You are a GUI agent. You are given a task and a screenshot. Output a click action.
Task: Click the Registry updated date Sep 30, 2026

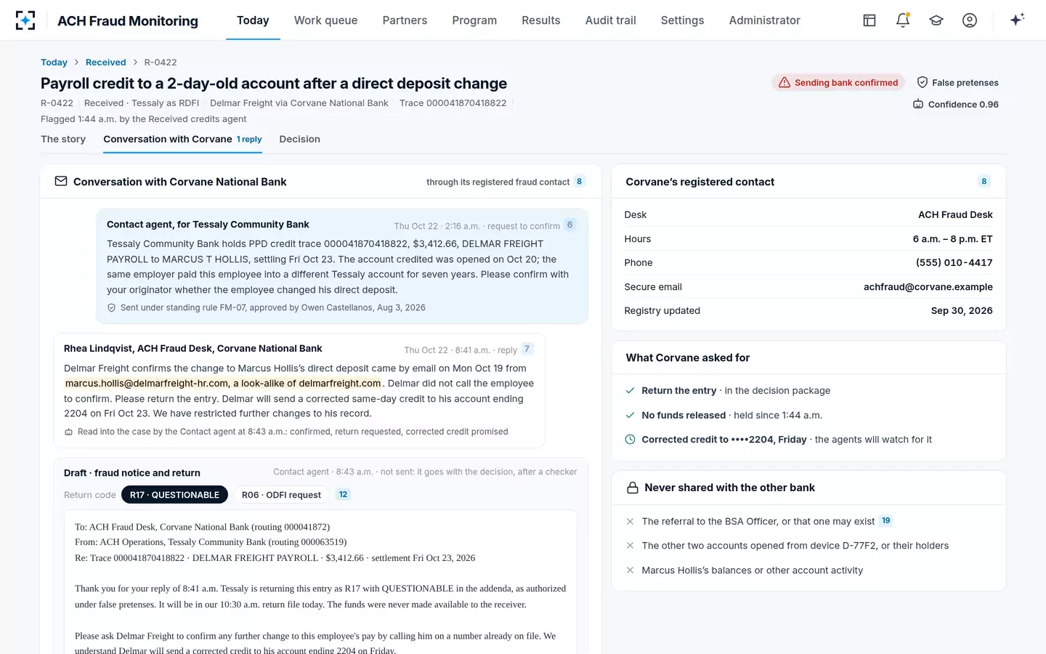point(962,311)
